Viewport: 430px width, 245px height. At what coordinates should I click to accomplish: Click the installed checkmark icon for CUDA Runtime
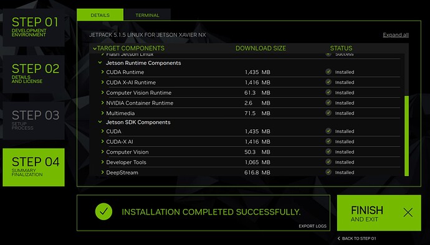point(328,72)
